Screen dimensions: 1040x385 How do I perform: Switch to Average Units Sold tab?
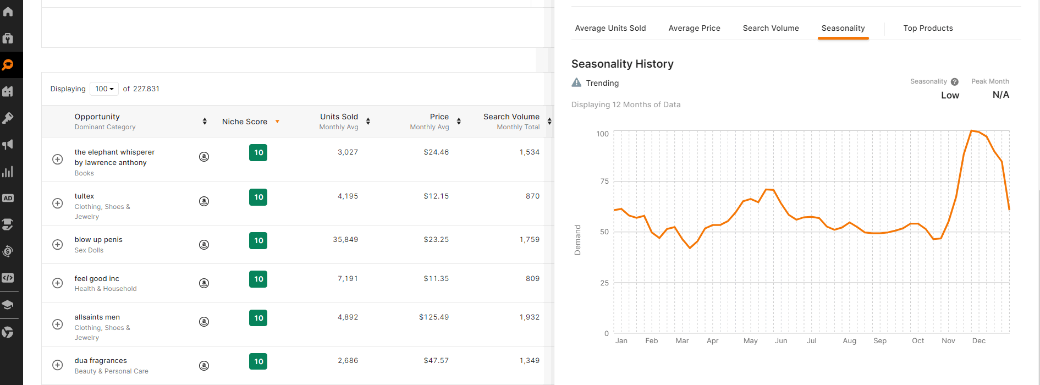[x=610, y=28]
